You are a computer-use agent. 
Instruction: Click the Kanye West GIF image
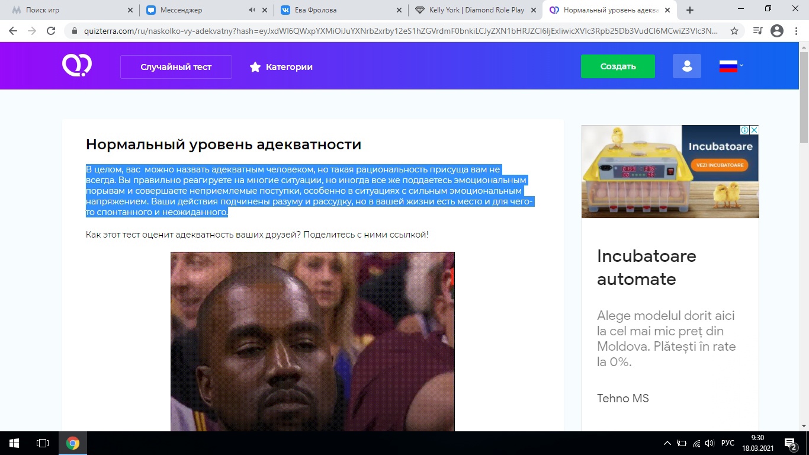click(x=312, y=341)
